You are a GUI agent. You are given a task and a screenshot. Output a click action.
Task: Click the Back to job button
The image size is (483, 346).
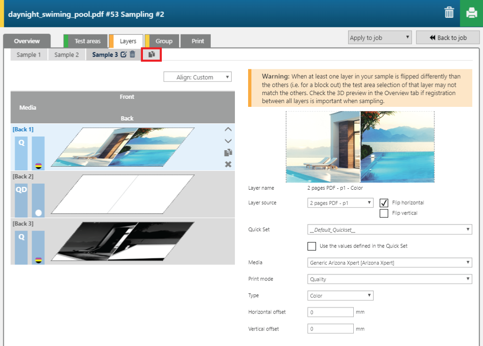(x=448, y=38)
